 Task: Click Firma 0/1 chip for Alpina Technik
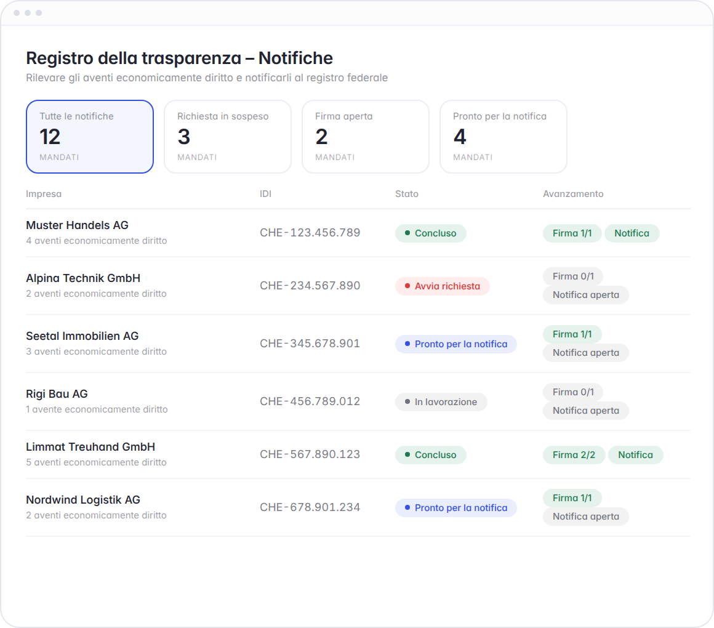[x=573, y=276]
